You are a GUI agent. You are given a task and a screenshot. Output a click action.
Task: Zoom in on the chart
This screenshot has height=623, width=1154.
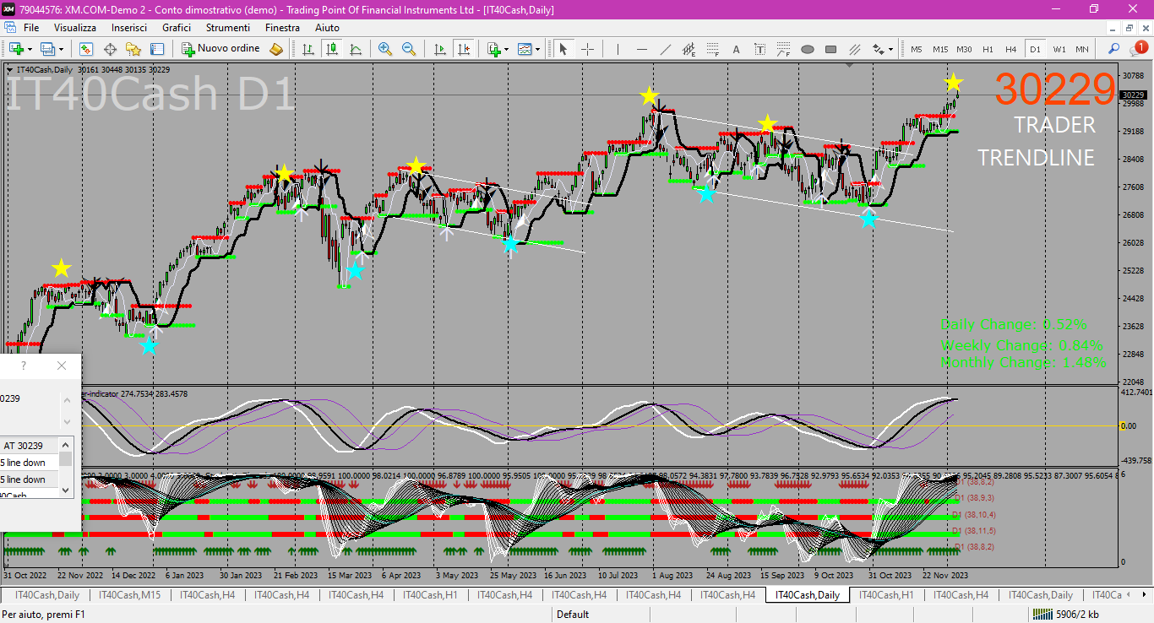pos(385,49)
